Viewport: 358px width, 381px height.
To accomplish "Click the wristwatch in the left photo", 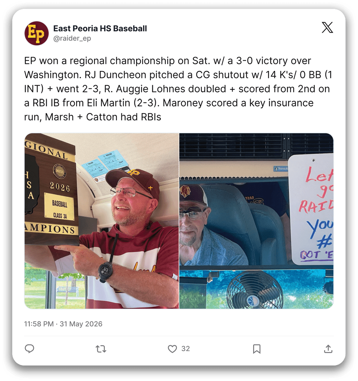I will (105, 271).
